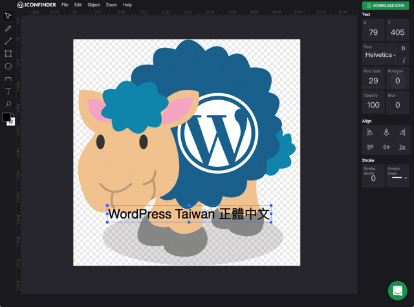Open the Zoom menu
414x307 pixels.
[x=111, y=5]
